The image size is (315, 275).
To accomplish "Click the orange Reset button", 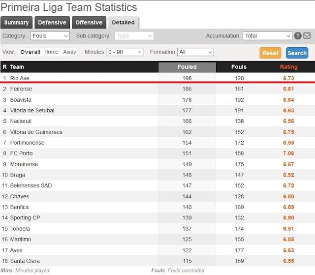I will (x=270, y=53).
